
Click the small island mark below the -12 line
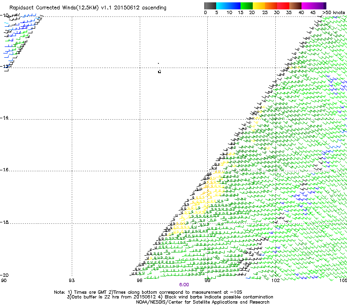pos(159,71)
